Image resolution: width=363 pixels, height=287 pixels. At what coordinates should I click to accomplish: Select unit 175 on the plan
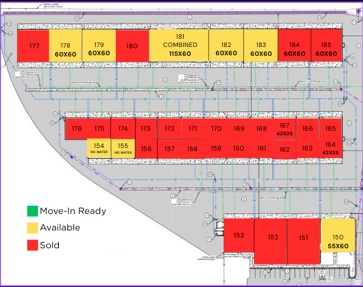pyautogui.click(x=99, y=129)
